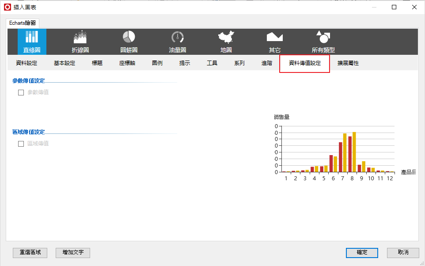
Task: Select the 地圖 map chart icon
Action: (x=226, y=37)
